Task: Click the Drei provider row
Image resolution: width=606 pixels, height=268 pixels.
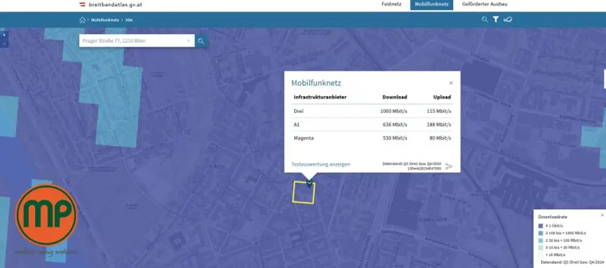Action: click(372, 111)
